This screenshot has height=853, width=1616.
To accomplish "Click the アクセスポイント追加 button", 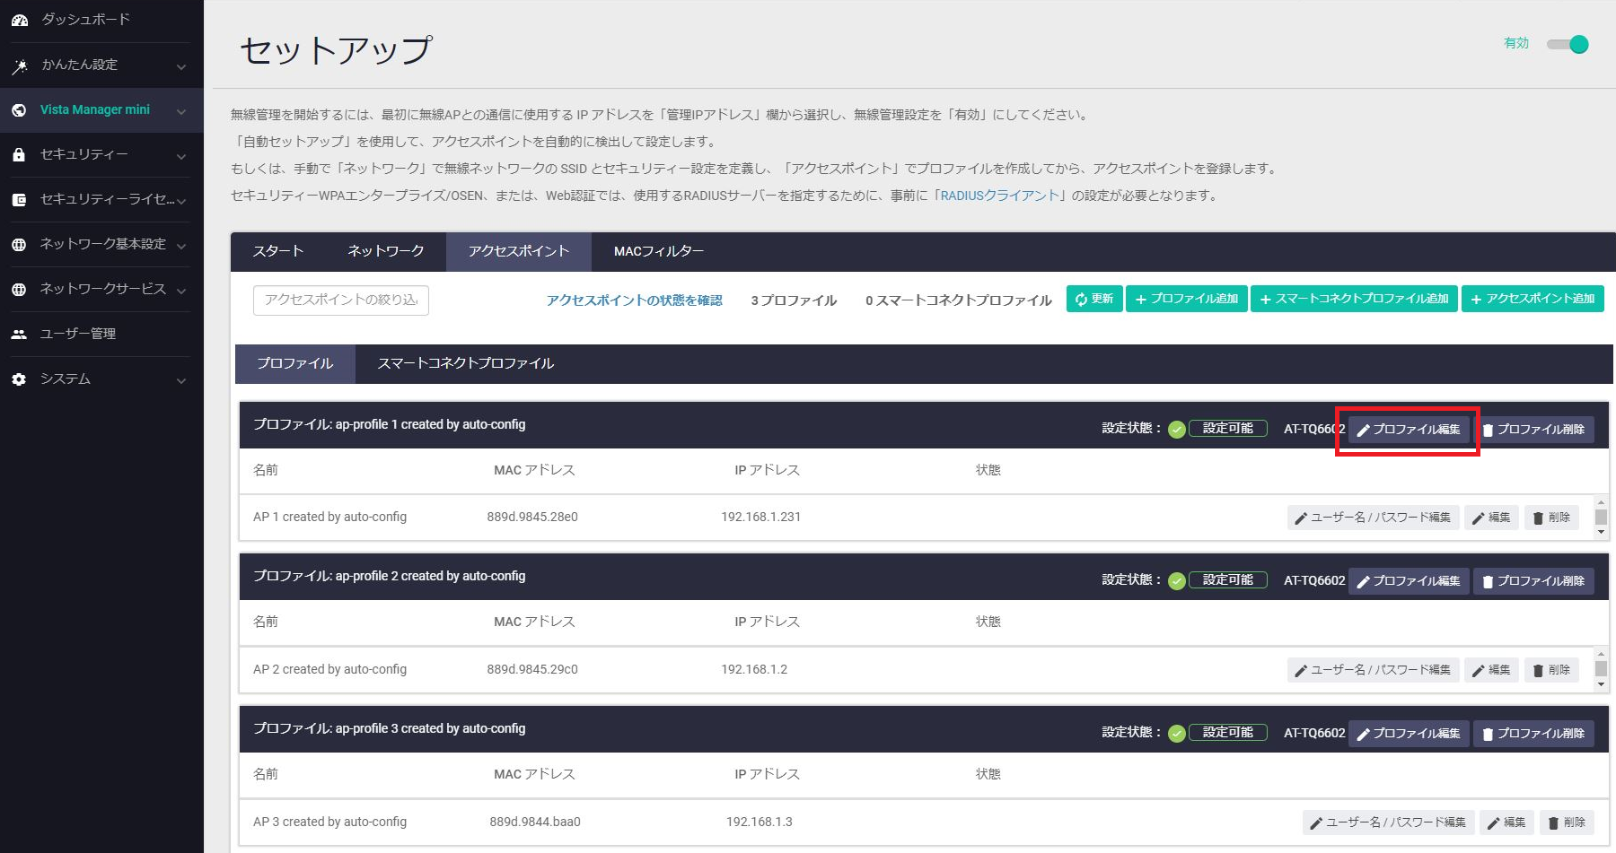I will (1532, 299).
